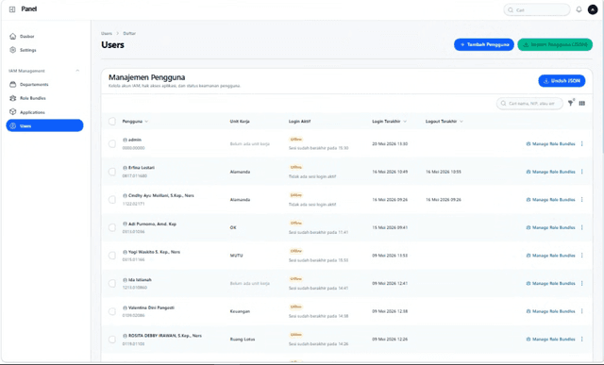Screen dimensions: 604x365
Task: Click the unit cell Keuangan
Action: point(240,311)
